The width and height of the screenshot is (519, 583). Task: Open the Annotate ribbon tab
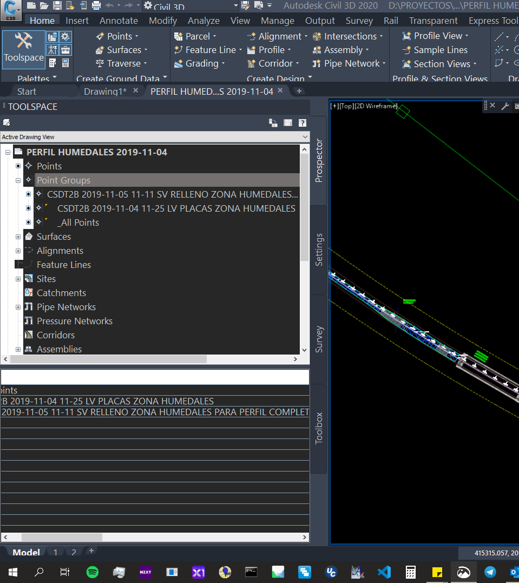coord(119,20)
